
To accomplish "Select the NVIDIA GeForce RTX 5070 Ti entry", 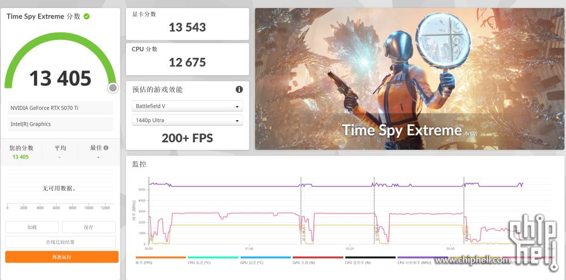I will 60,108.
